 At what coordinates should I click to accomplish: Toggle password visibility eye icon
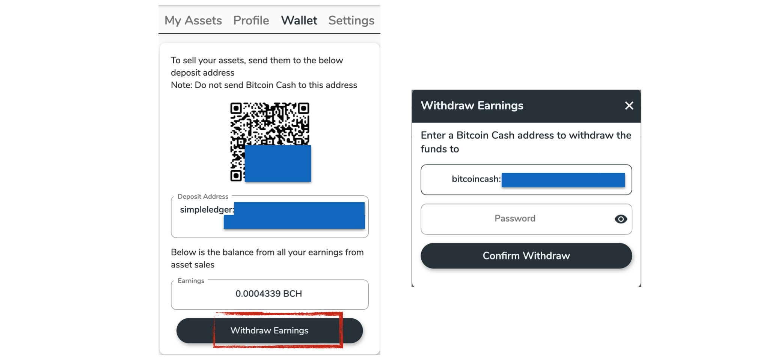coord(621,219)
